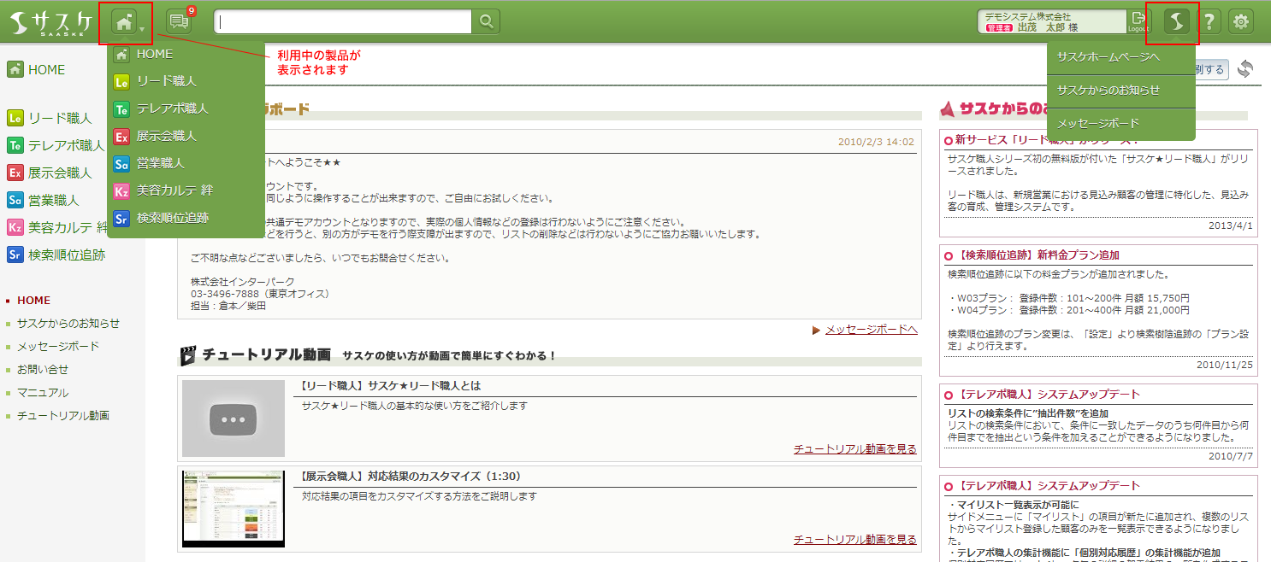This screenshot has height=562, width=1271.
Task: Go to マニュアル in the sidebar
Action: pyautogui.click(x=43, y=393)
